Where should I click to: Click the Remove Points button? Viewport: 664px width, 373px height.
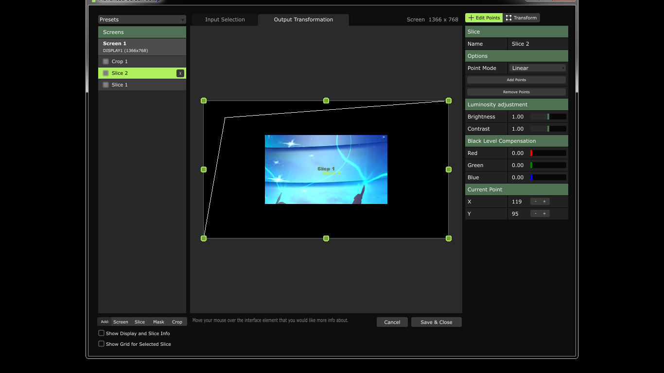[x=516, y=92]
